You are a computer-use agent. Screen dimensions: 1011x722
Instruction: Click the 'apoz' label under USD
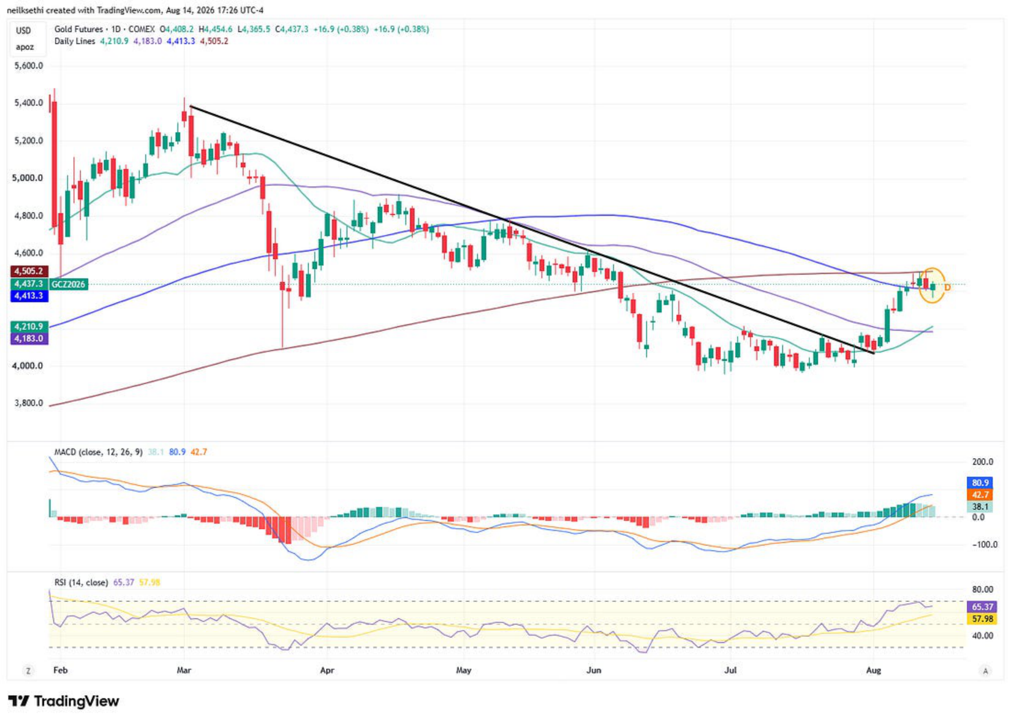point(25,47)
